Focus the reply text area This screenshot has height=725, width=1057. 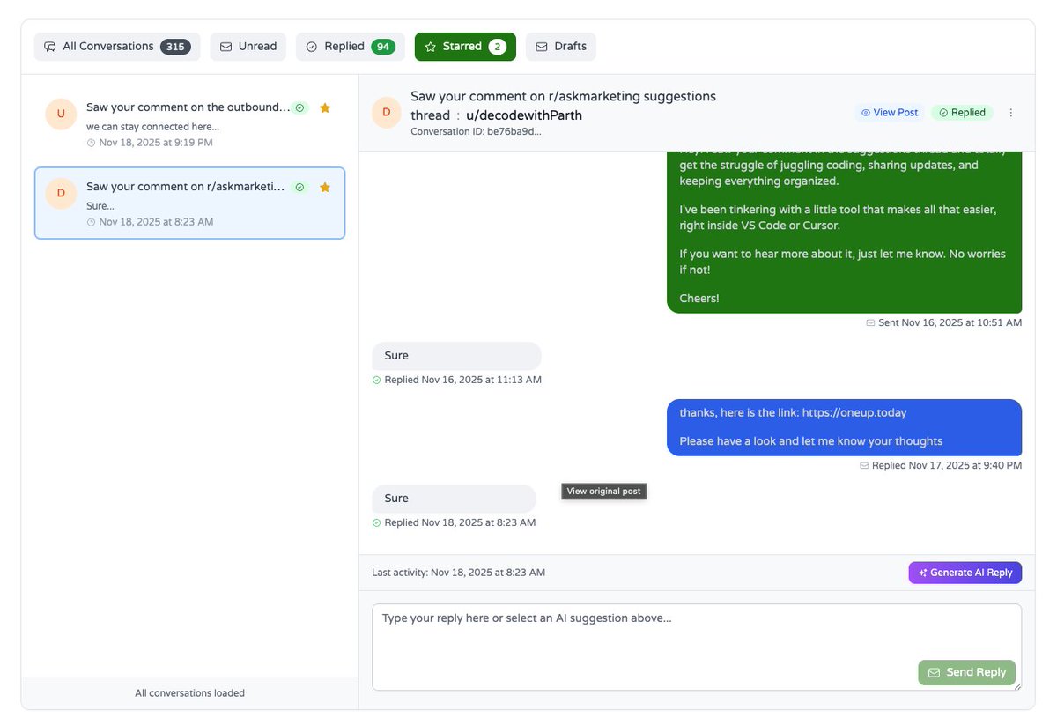697,647
